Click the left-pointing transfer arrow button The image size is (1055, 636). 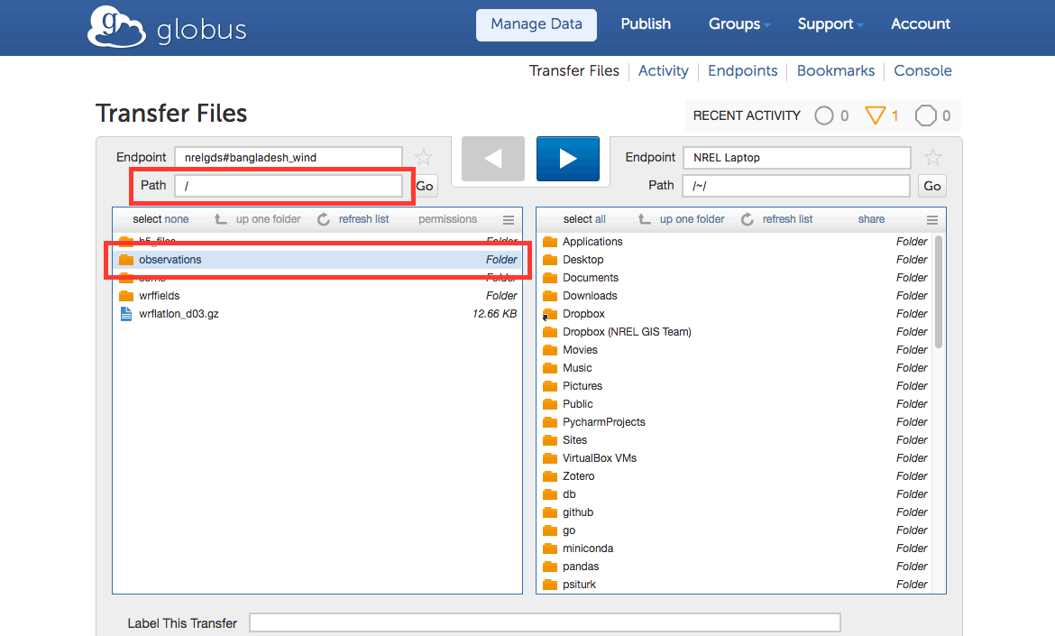point(493,159)
